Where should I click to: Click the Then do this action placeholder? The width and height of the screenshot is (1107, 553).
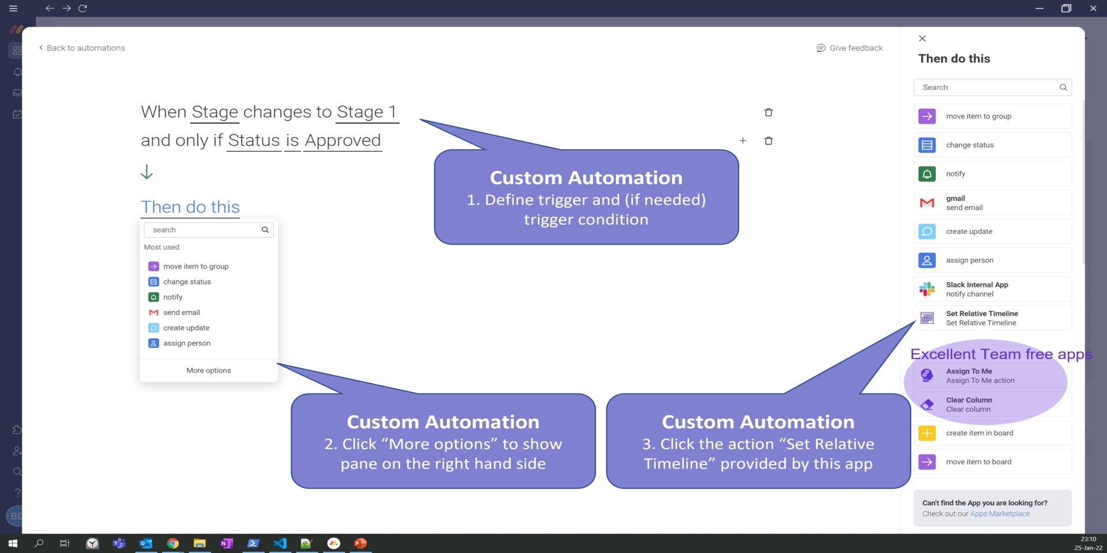tap(190, 207)
